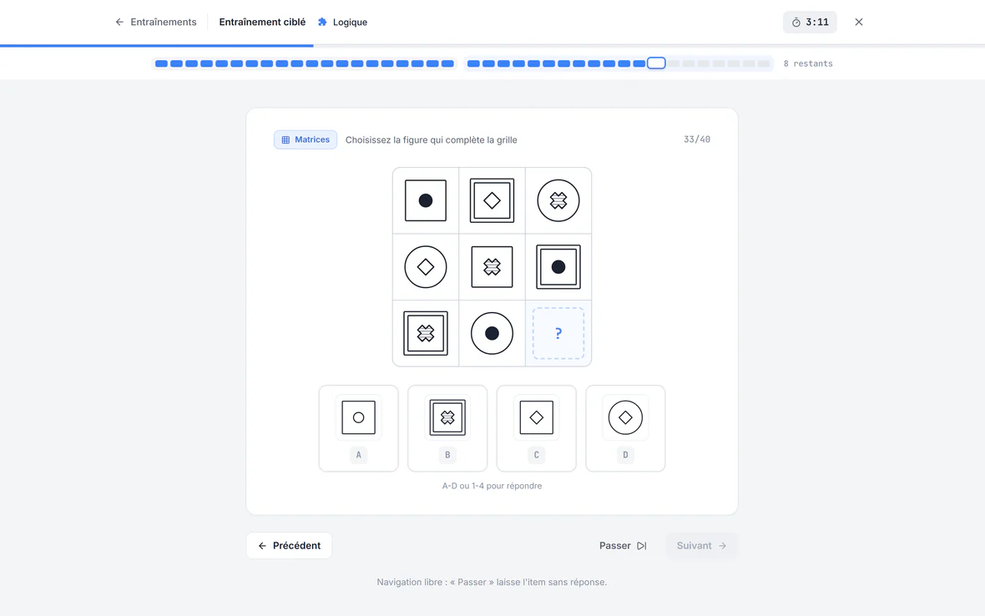
Task: Click the top-row cell showing a circle with a cross
Action: (558, 201)
